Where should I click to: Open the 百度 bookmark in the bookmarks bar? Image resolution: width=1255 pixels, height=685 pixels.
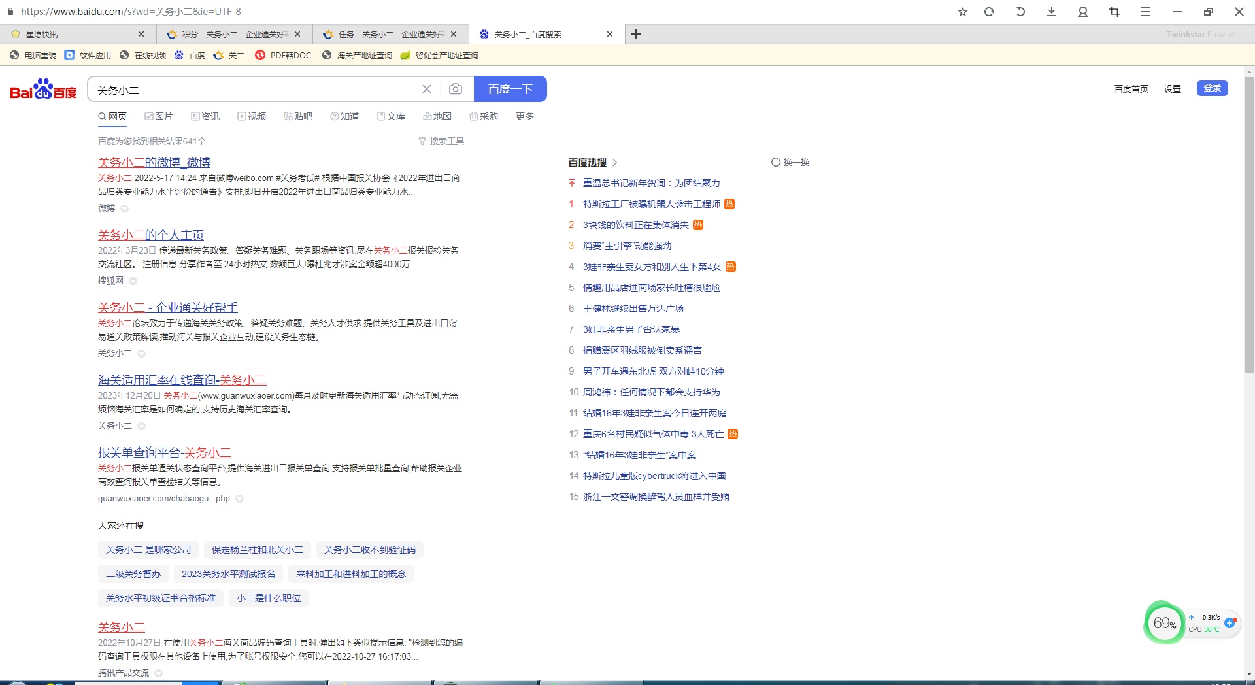click(x=190, y=55)
